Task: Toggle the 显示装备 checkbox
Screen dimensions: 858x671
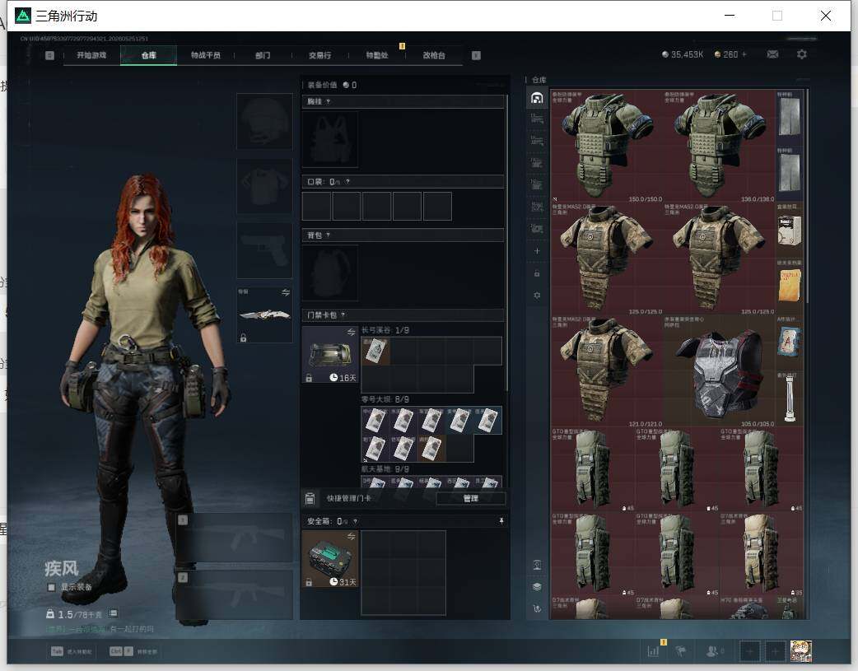Action: (x=51, y=587)
